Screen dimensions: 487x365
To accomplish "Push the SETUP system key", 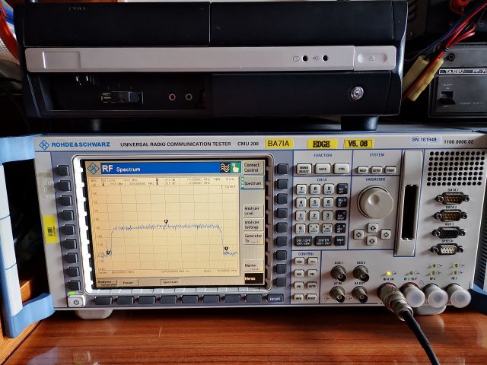I will (377, 170).
